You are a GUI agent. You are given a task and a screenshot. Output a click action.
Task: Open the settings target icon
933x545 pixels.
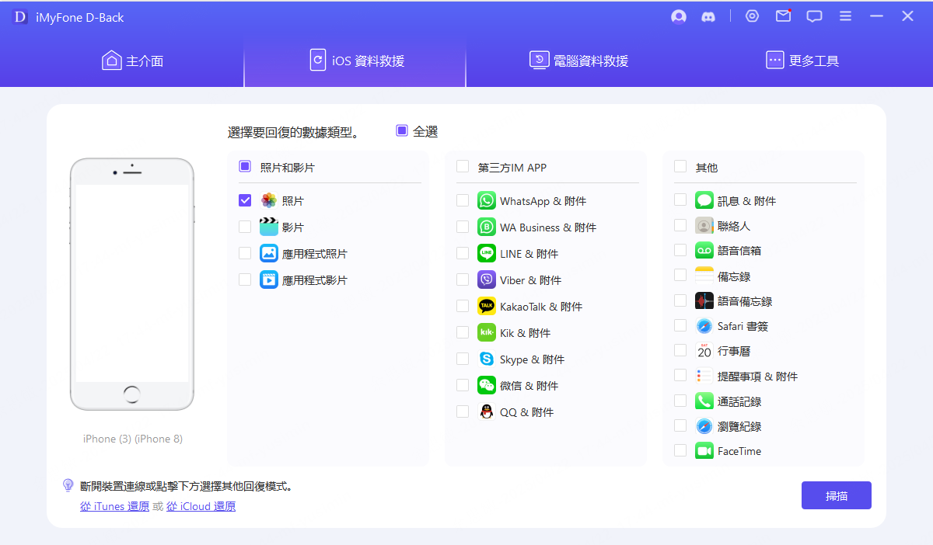752,16
